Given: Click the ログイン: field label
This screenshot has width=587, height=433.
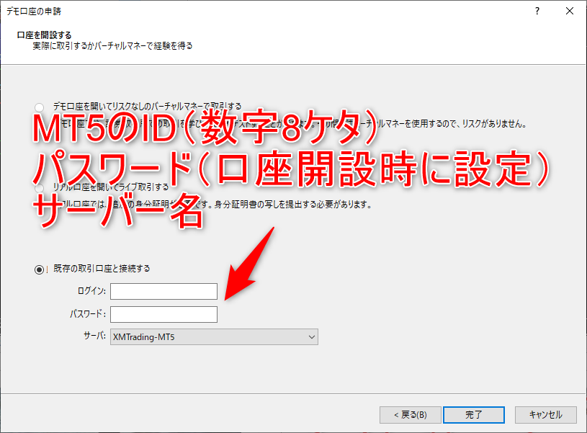Looking at the screenshot, I should [91, 290].
